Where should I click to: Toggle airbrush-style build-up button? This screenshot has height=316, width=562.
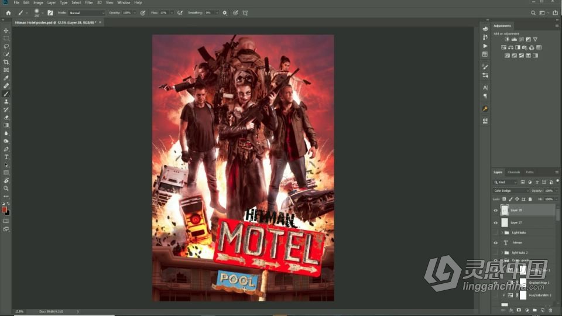pos(180,13)
